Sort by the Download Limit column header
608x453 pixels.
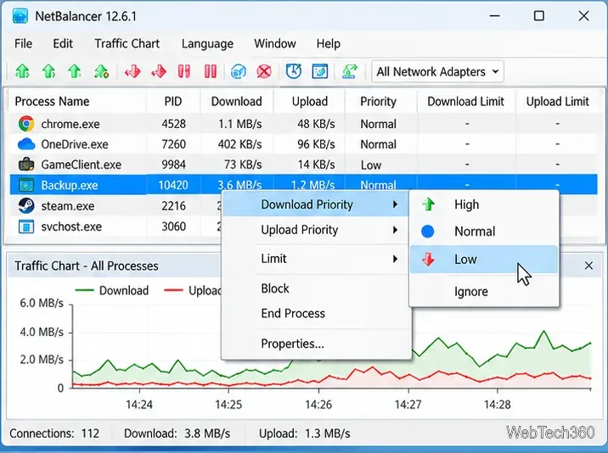(465, 102)
